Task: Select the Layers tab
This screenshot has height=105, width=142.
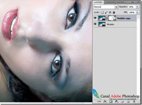Action: 98,2
